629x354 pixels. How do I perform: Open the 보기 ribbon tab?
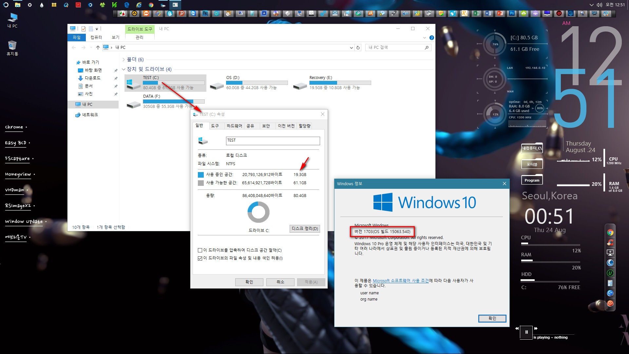(115, 37)
